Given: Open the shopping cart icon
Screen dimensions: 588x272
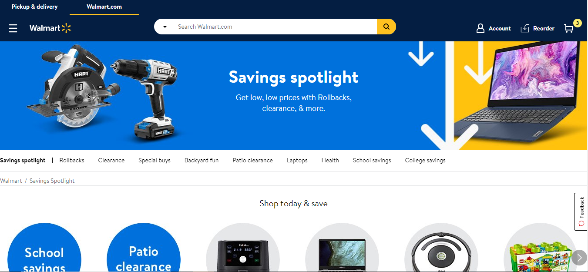Looking at the screenshot, I should click(x=568, y=28).
